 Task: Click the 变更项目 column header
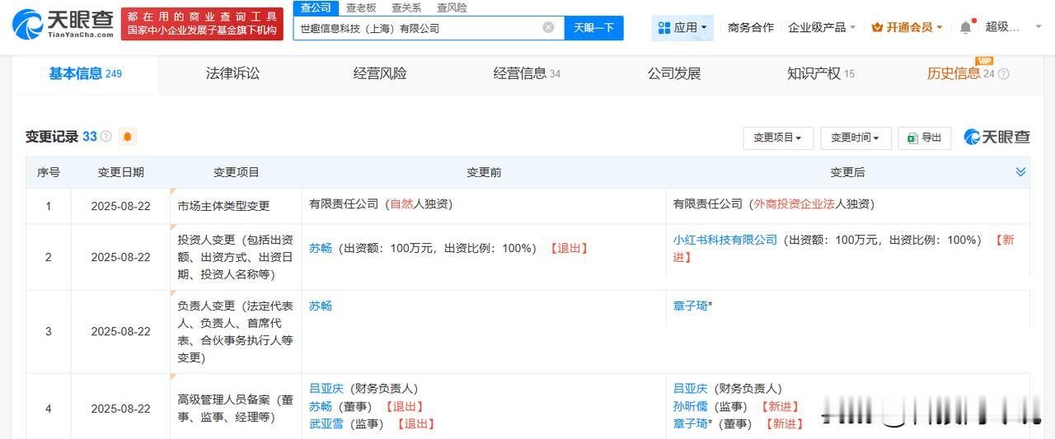[236, 172]
